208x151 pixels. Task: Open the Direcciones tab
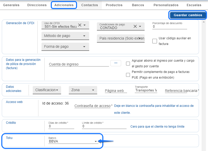tap(37, 5)
